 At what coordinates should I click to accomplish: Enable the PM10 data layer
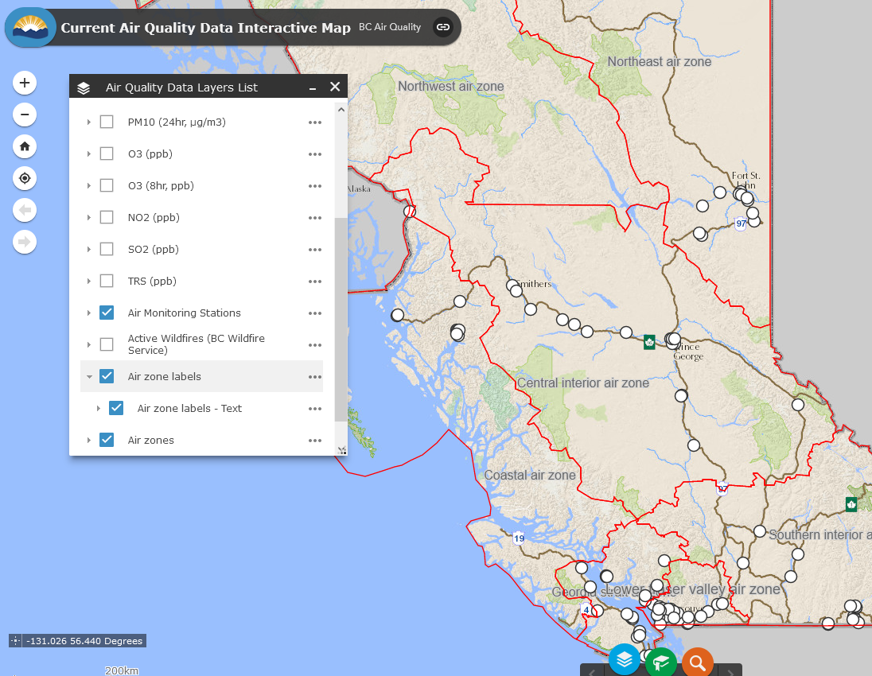pyautogui.click(x=107, y=122)
